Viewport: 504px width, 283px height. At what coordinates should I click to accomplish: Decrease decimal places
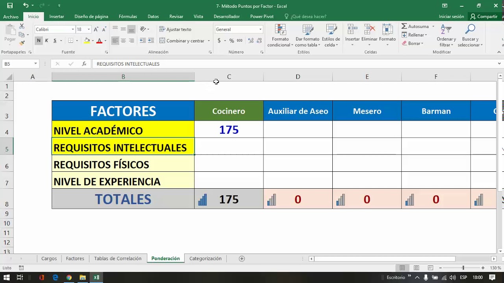[259, 40]
